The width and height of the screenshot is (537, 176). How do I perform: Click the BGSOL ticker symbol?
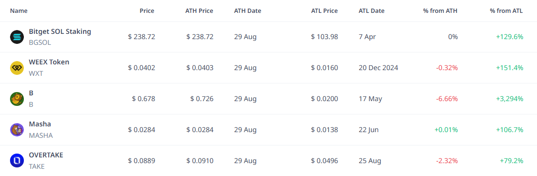[39, 43]
